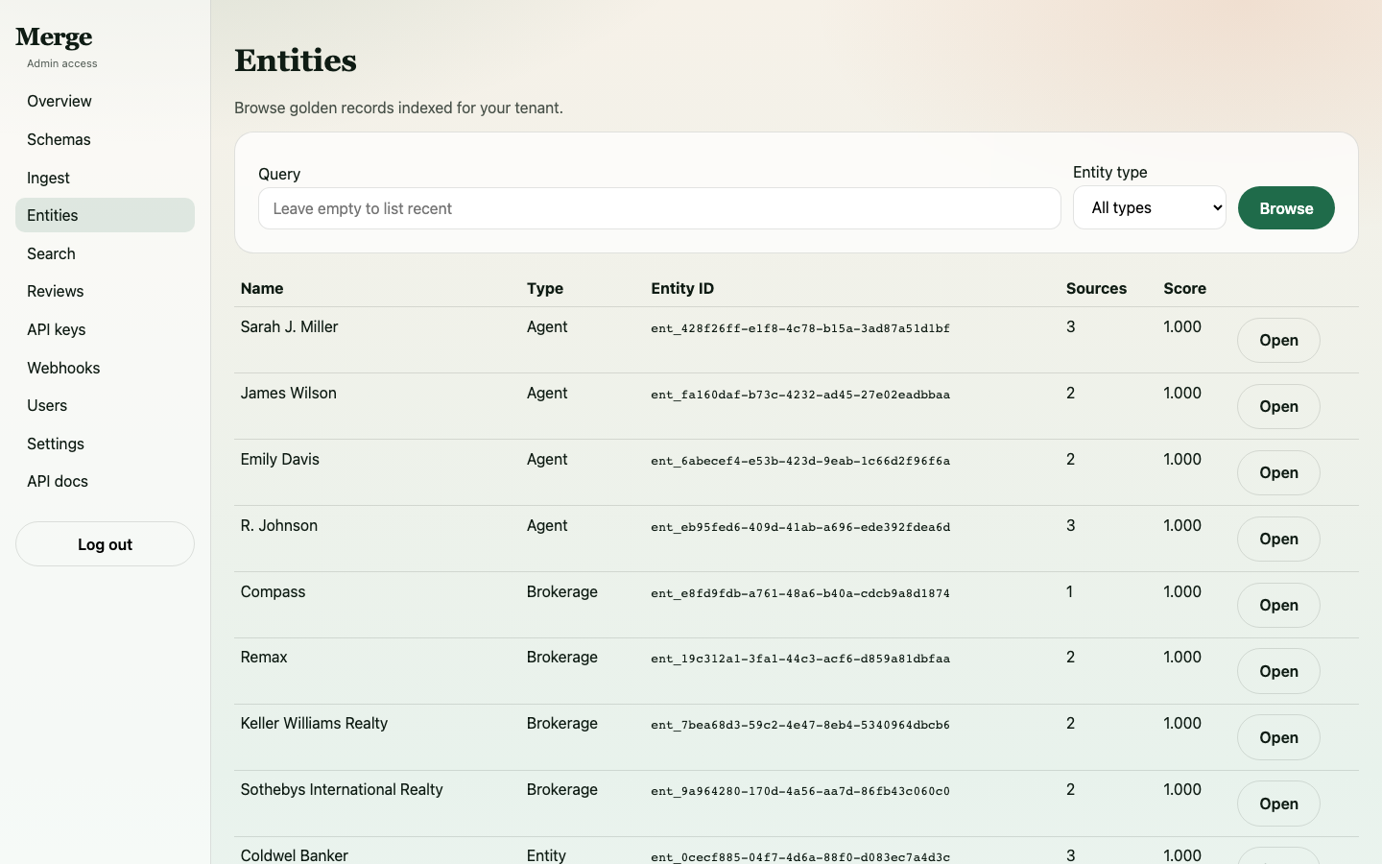Open the Emily Davis entity
The width and height of the screenshot is (1382, 864).
1278,472
